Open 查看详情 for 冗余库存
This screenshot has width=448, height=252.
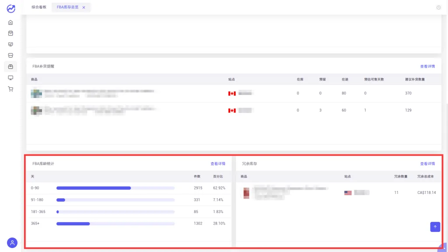coord(427,164)
